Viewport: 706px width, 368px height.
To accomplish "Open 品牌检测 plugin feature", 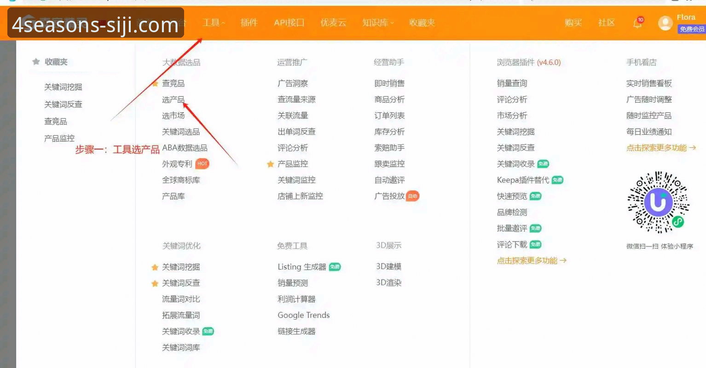I will pyautogui.click(x=512, y=212).
